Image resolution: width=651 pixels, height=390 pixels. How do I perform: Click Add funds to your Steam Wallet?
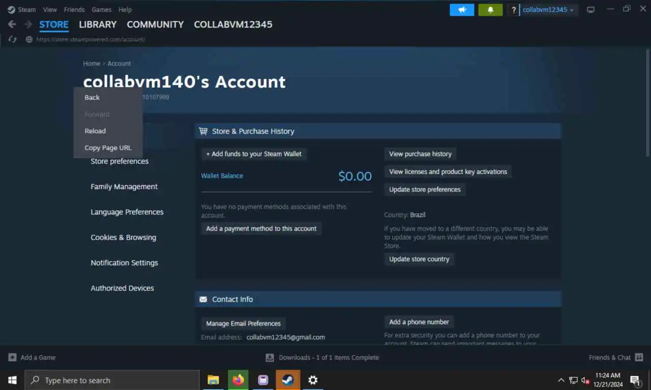pyautogui.click(x=254, y=154)
